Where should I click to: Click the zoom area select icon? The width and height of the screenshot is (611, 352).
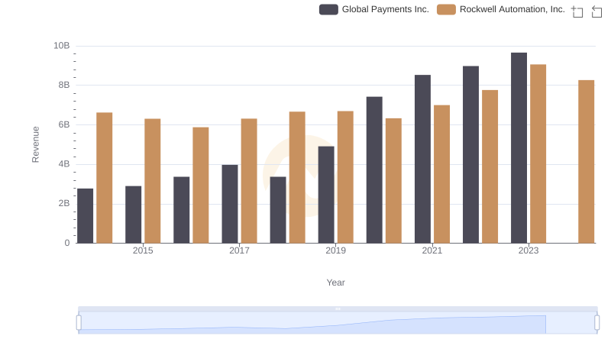tap(577, 11)
